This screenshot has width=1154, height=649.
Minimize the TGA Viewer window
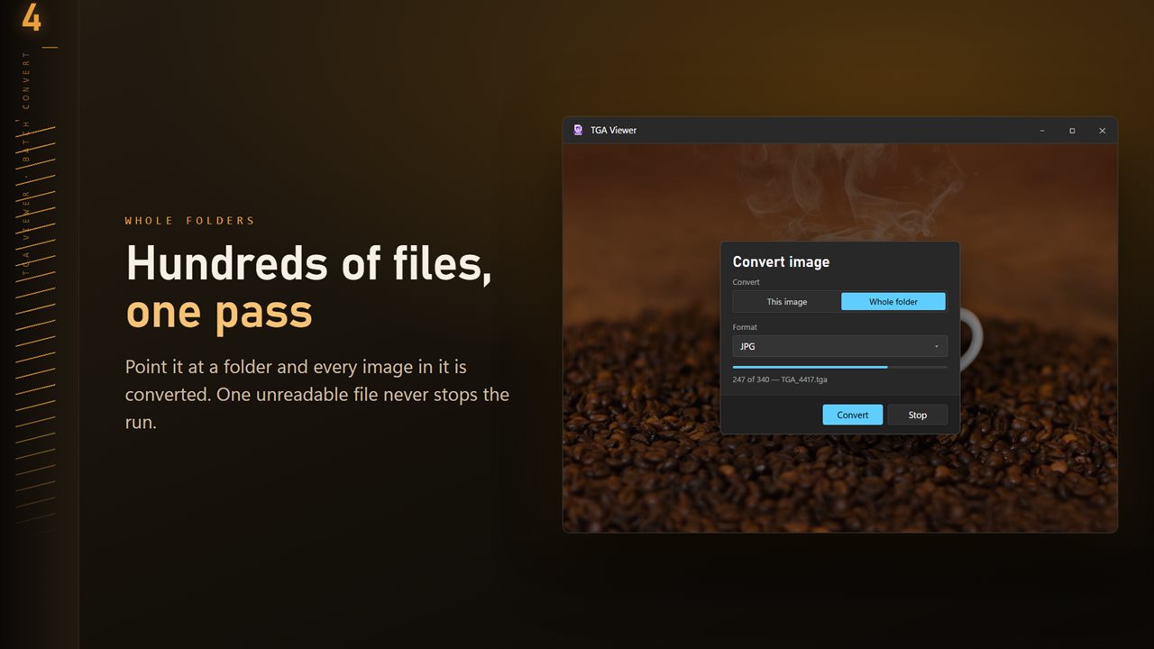(1042, 131)
